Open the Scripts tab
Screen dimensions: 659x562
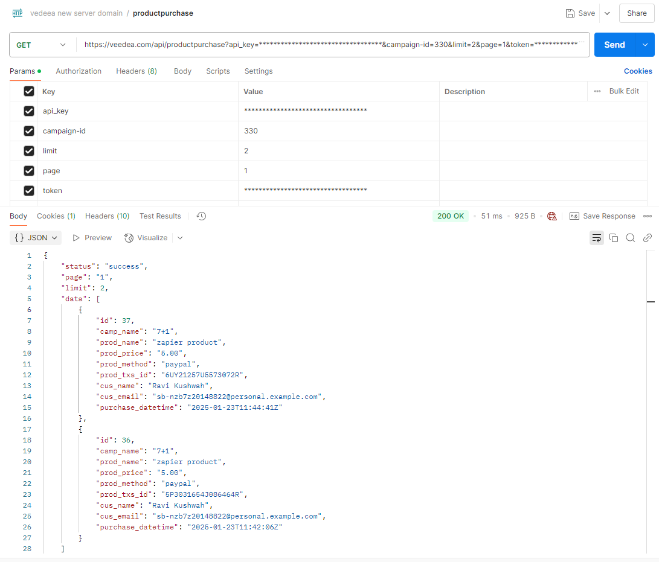pos(217,71)
